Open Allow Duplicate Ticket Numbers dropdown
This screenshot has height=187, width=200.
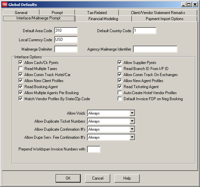132,121
